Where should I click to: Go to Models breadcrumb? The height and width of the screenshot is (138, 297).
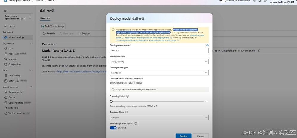tap(39, 1)
